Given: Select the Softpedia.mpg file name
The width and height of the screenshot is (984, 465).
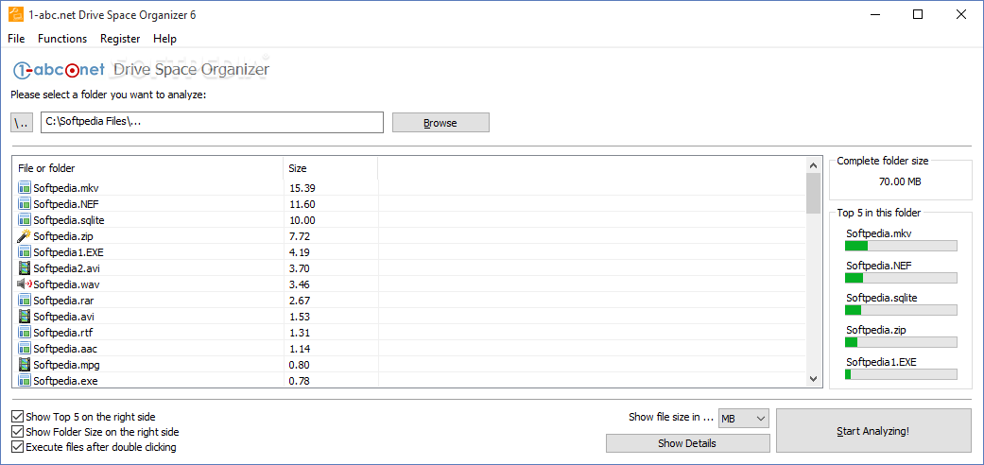Looking at the screenshot, I should click(x=66, y=365).
